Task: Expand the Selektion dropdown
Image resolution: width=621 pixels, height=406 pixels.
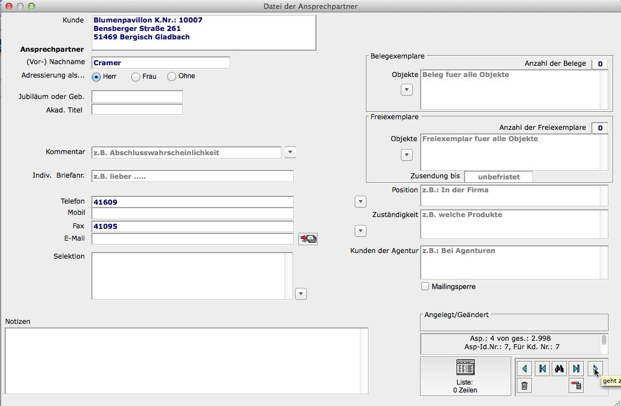Action: (x=301, y=294)
